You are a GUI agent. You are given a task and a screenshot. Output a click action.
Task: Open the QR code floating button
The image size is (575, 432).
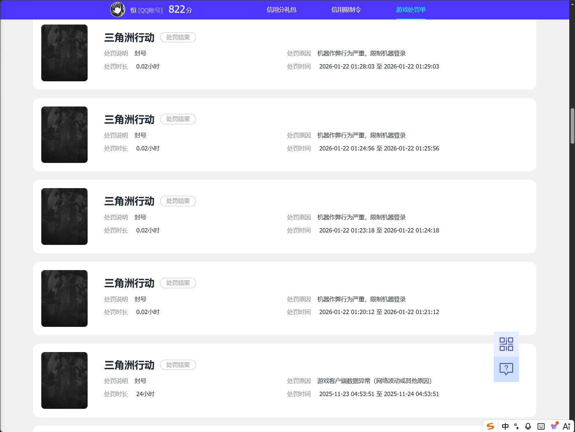click(506, 344)
